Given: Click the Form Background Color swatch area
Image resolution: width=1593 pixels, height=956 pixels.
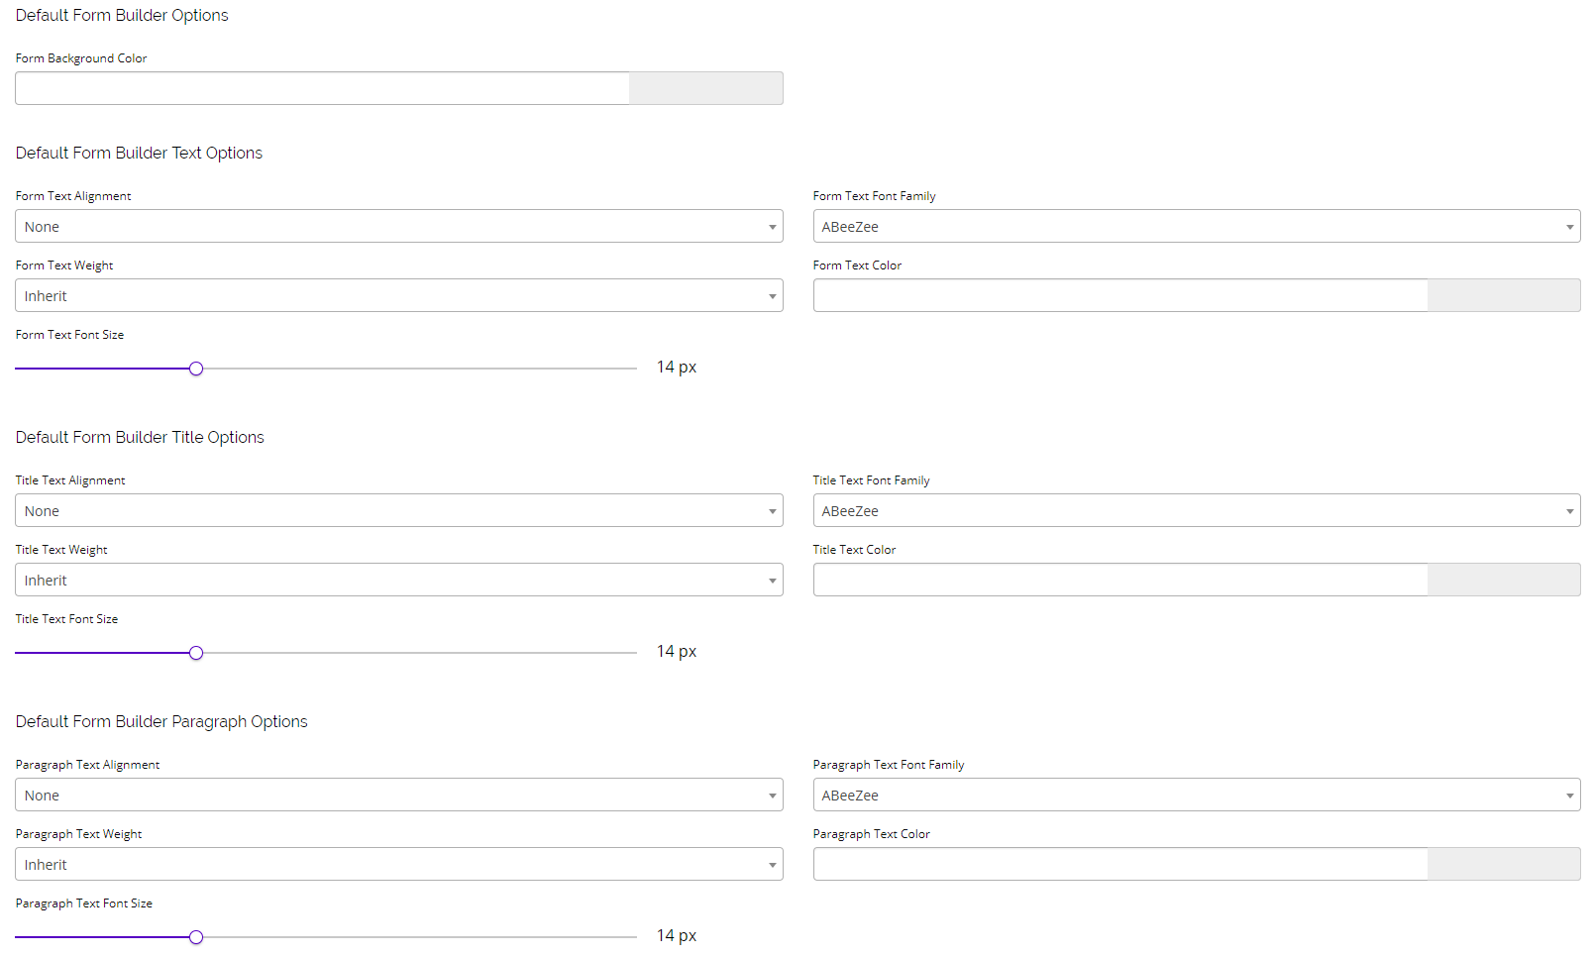Looking at the screenshot, I should 705,88.
